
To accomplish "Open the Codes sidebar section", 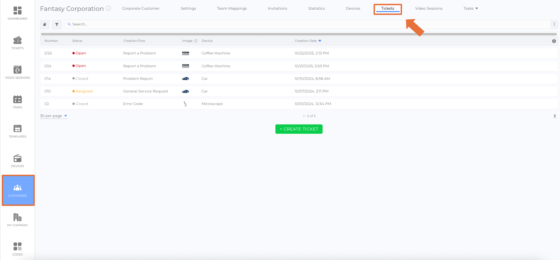I will coord(17,249).
